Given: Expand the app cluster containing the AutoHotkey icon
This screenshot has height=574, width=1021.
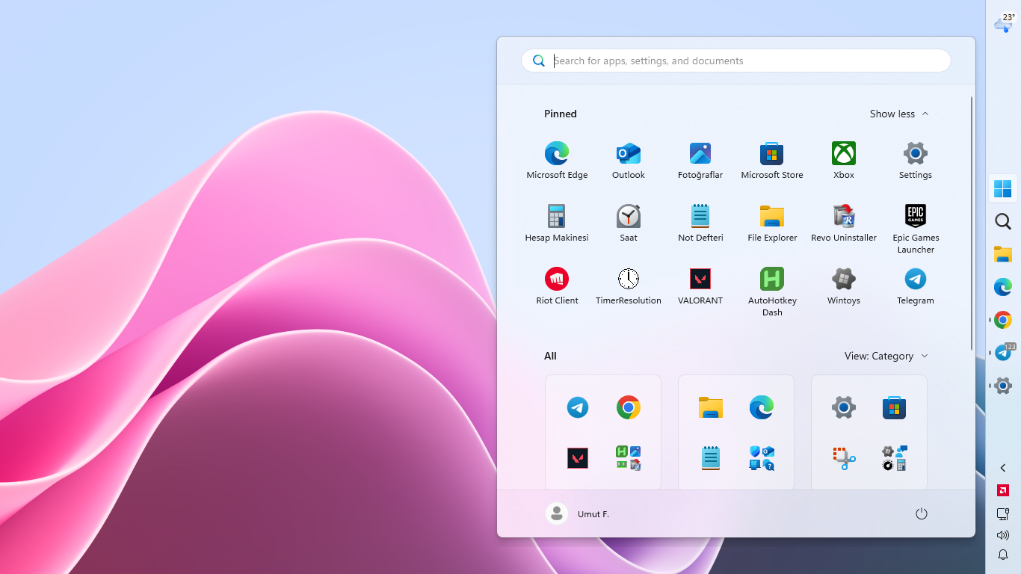Looking at the screenshot, I should pos(629,458).
